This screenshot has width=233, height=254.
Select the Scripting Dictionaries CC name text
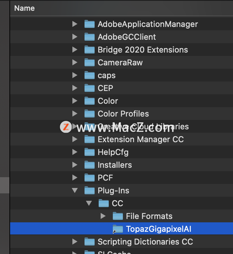click(145, 242)
